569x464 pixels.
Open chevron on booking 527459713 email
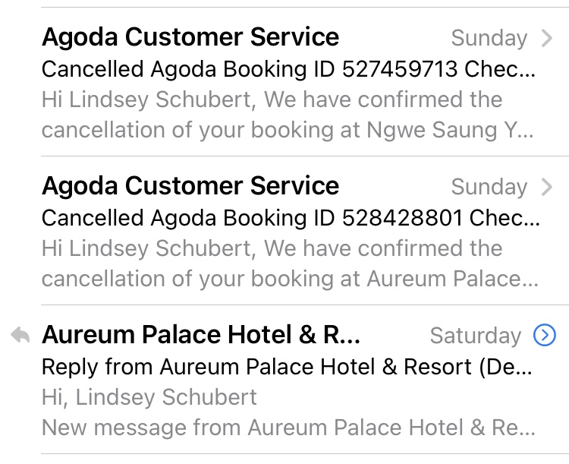tap(546, 38)
